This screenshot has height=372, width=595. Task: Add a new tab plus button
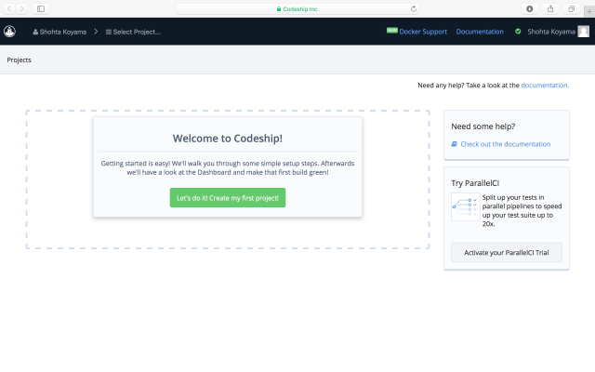(589, 12)
